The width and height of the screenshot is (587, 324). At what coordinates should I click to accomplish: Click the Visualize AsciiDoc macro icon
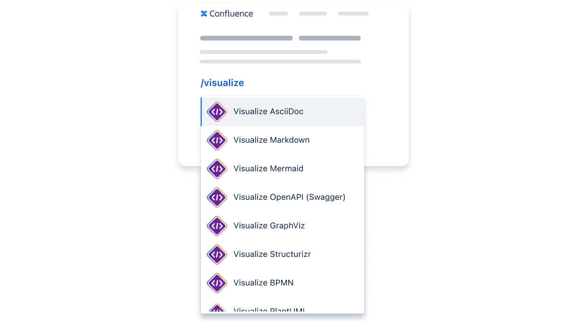click(x=217, y=112)
